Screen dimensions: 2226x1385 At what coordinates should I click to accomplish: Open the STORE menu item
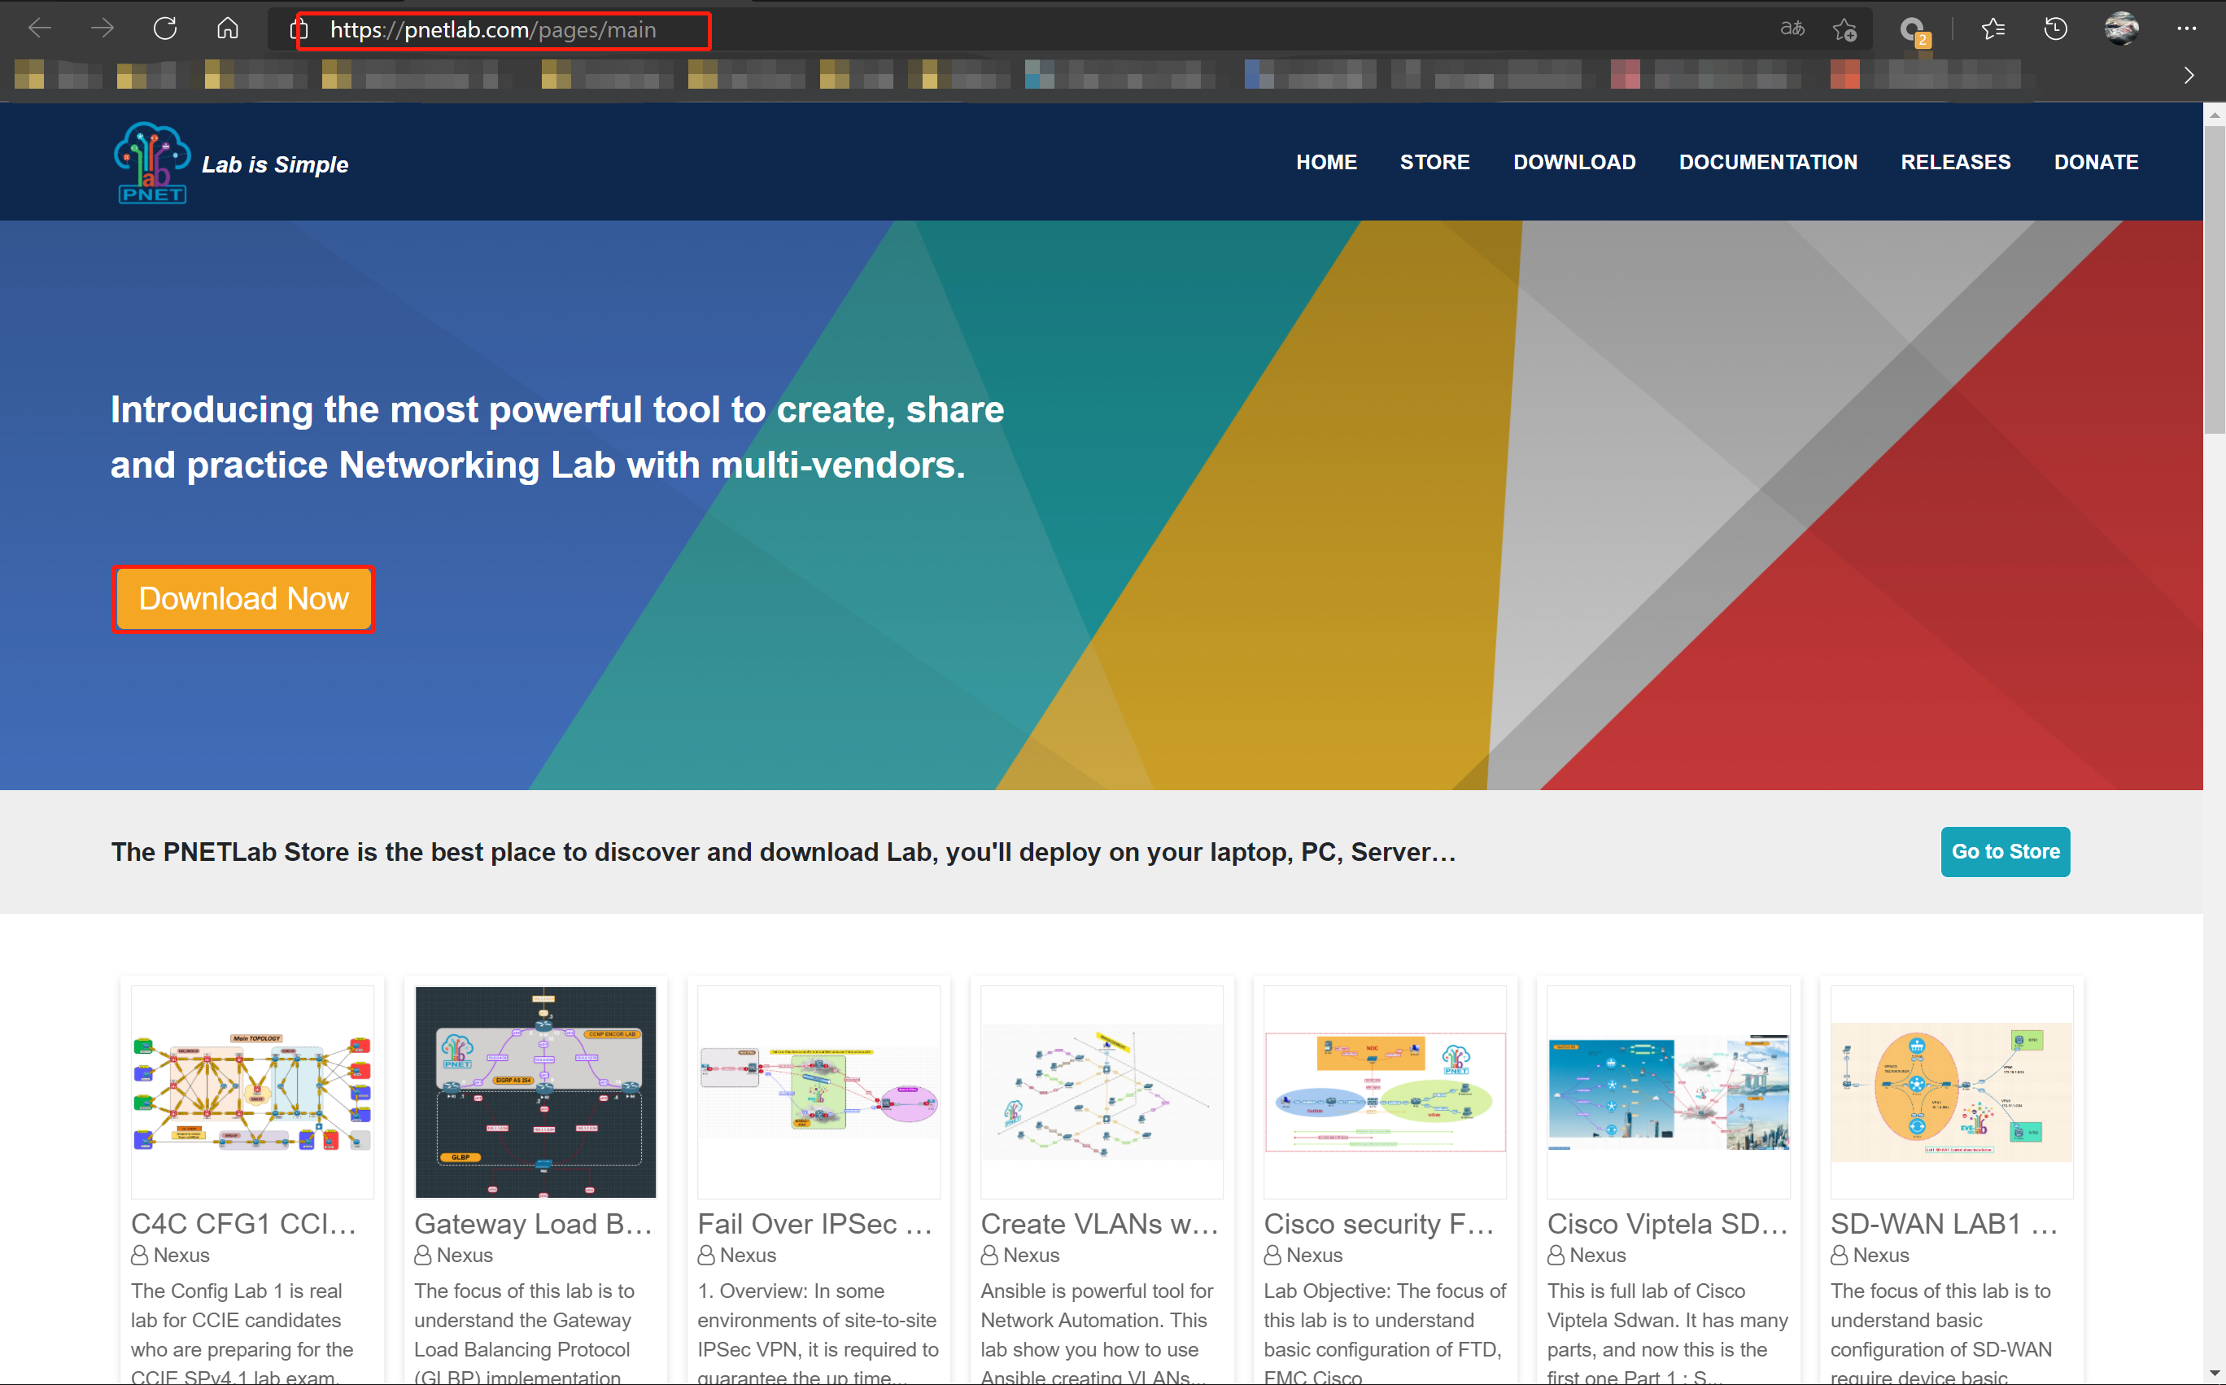click(1434, 162)
